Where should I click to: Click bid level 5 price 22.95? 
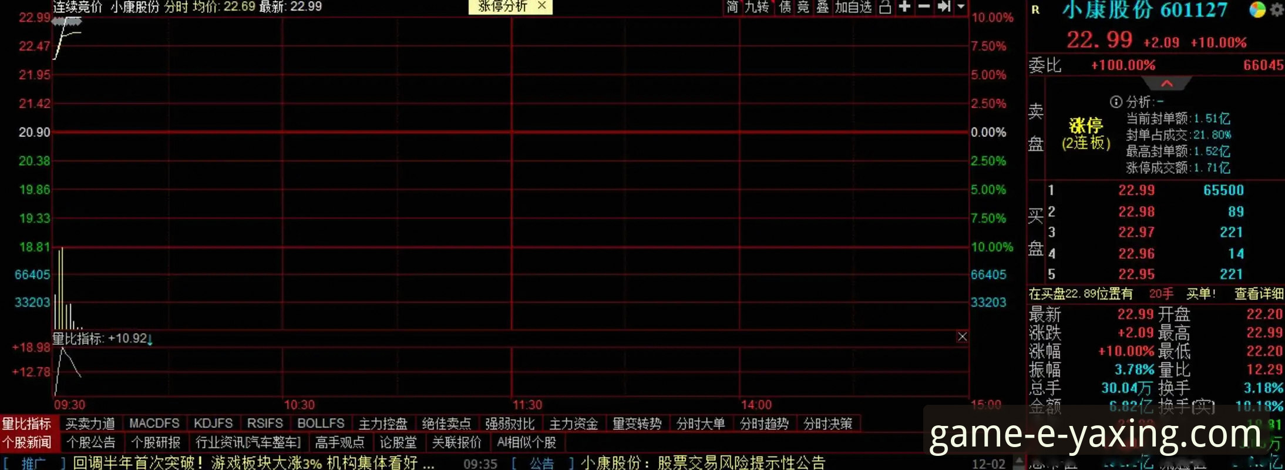click(1136, 274)
